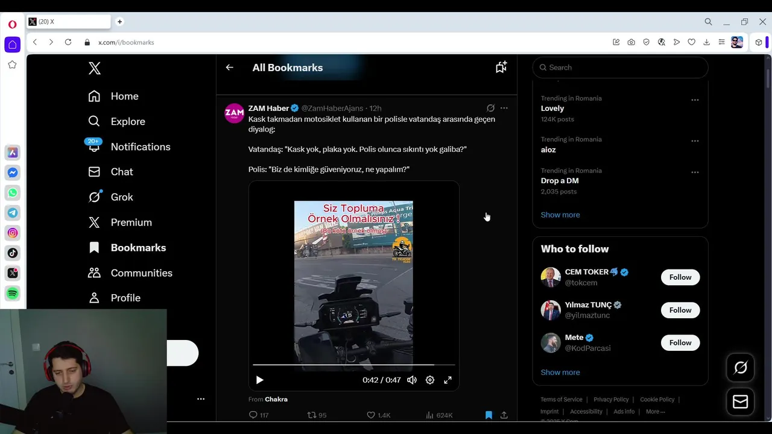Open Opera sidebar home icon
The width and height of the screenshot is (772, 434).
[12, 45]
